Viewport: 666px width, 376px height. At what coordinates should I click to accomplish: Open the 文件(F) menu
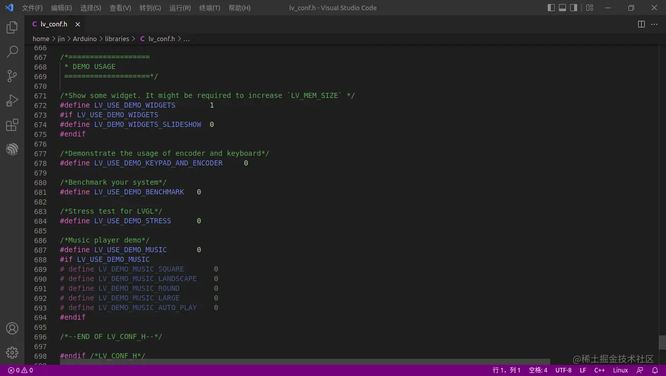[x=32, y=8]
